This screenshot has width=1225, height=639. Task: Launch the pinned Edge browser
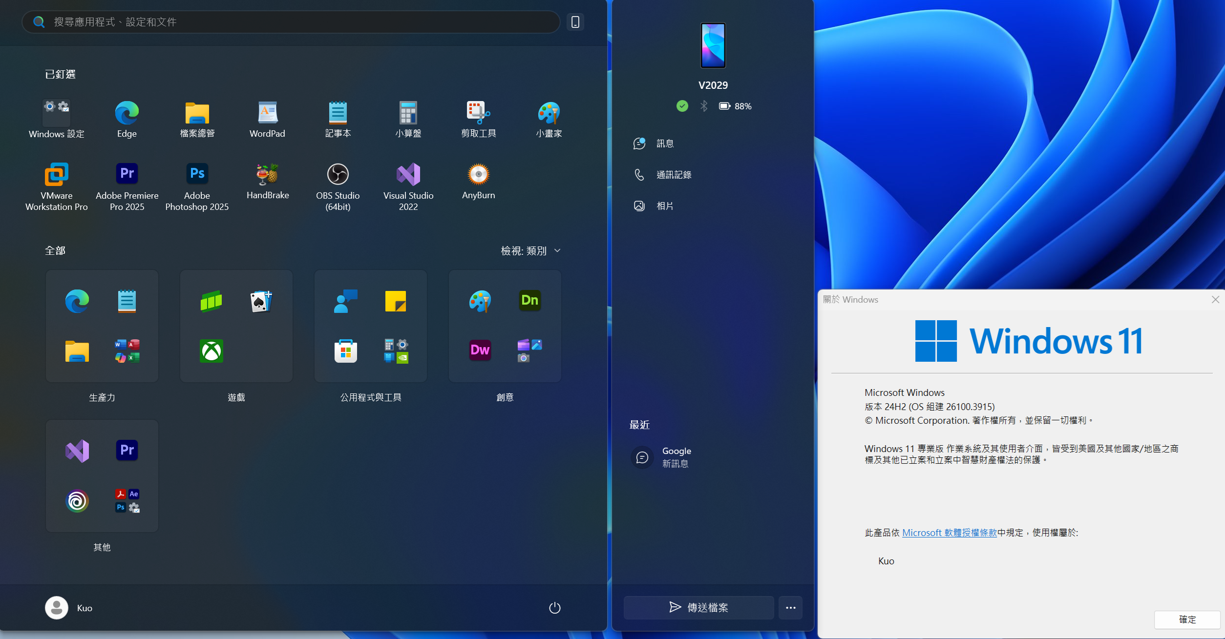click(127, 119)
